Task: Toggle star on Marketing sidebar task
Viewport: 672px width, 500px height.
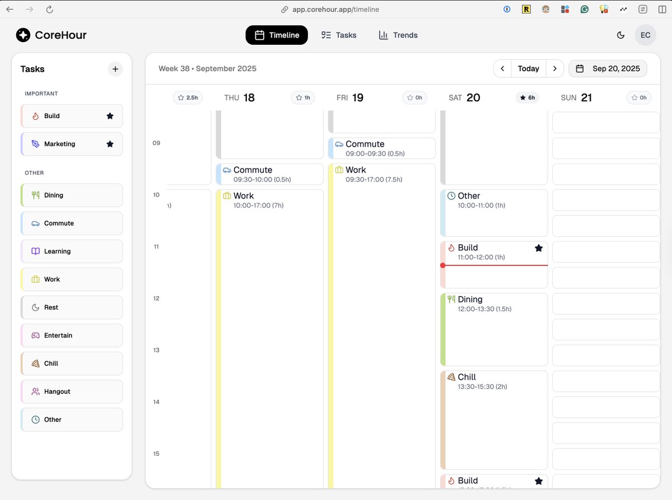Action: (110, 144)
